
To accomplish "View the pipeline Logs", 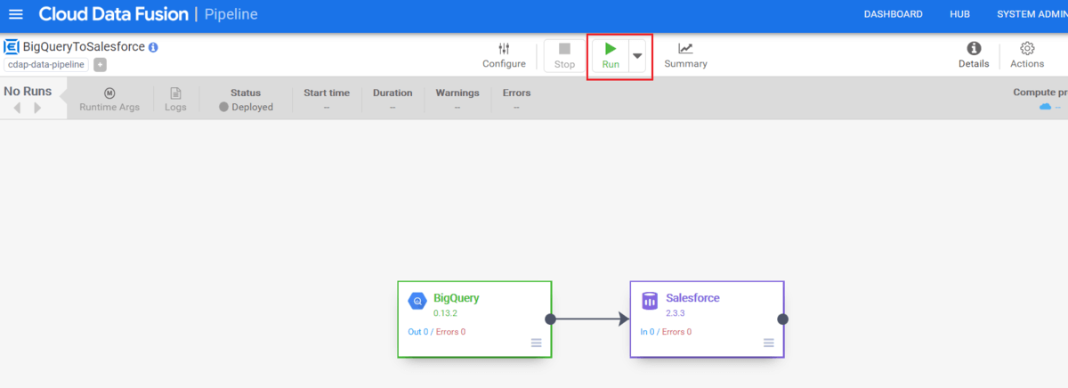I will point(175,99).
